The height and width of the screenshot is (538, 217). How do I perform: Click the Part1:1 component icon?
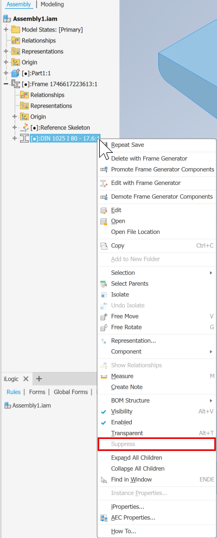(16, 73)
